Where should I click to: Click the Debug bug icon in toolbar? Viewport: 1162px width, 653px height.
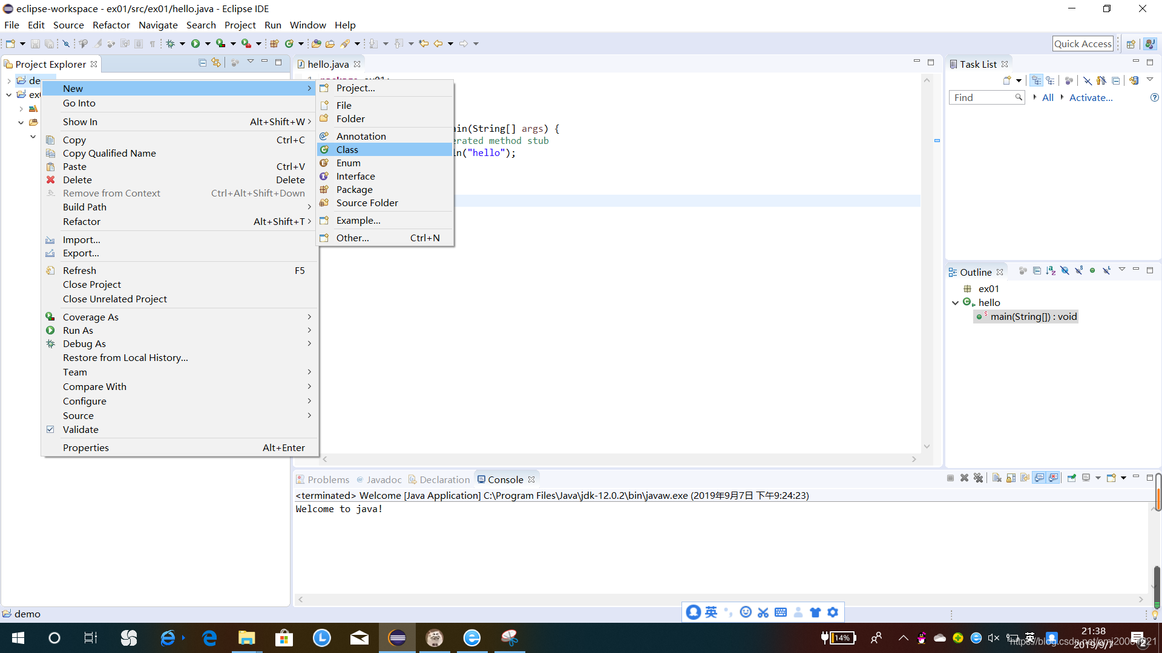171,44
